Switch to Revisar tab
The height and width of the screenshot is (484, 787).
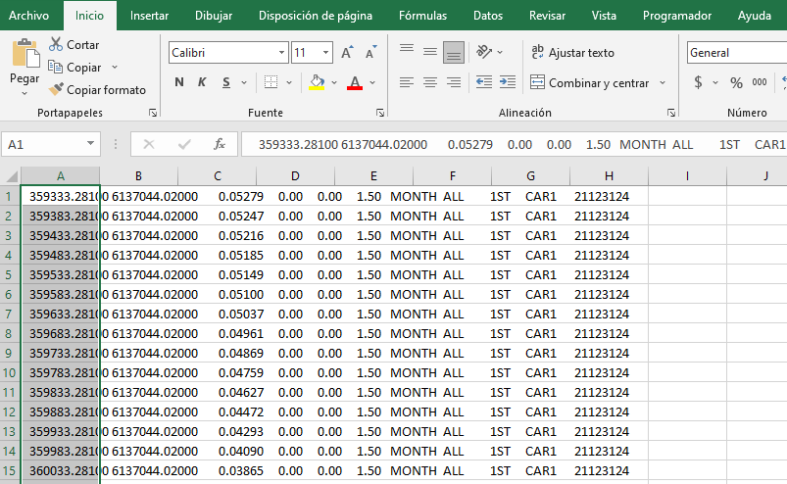548,16
